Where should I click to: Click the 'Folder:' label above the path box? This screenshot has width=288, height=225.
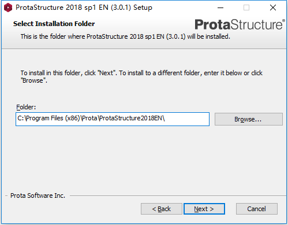tap(26, 107)
